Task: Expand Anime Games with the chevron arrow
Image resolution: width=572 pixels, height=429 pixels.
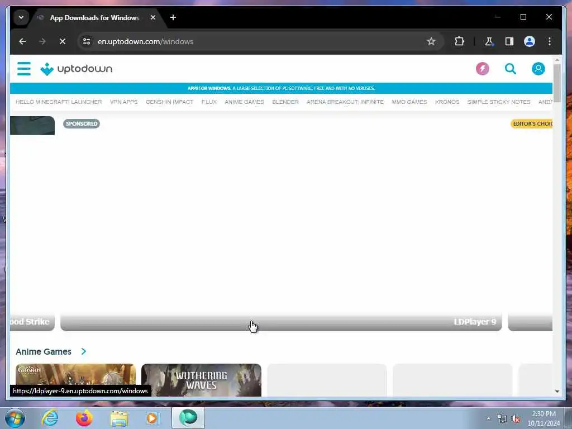Action: [84, 352]
